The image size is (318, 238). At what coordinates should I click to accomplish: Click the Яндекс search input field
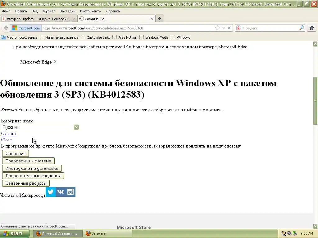point(272,28)
